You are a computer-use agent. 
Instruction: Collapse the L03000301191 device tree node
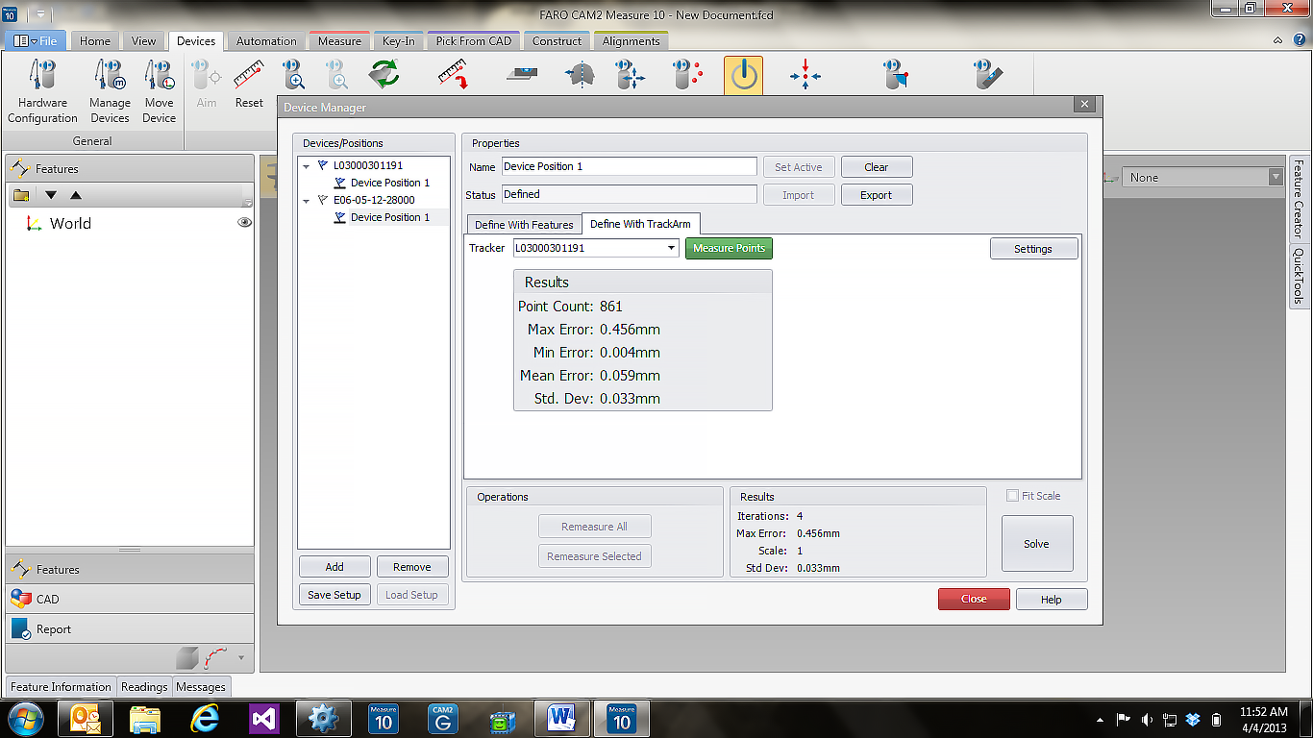point(307,166)
